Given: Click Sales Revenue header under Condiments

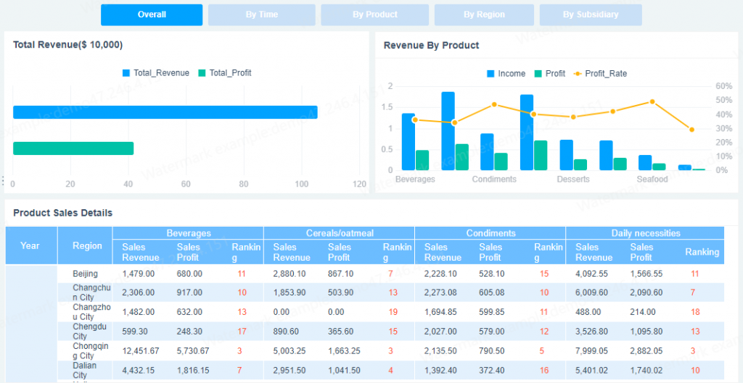Looking at the screenshot, I should (443, 252).
